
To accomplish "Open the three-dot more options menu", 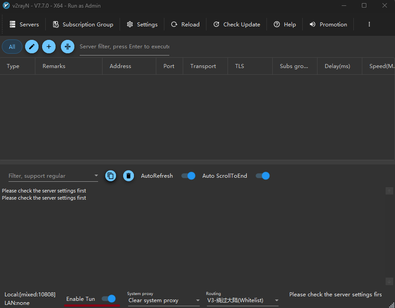I will click(x=369, y=25).
